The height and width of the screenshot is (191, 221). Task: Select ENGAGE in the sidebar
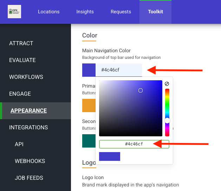point(20,94)
